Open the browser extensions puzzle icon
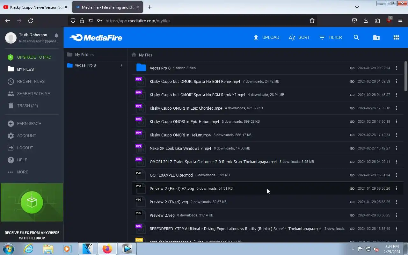The width and height of the screenshot is (408, 255). [377, 21]
